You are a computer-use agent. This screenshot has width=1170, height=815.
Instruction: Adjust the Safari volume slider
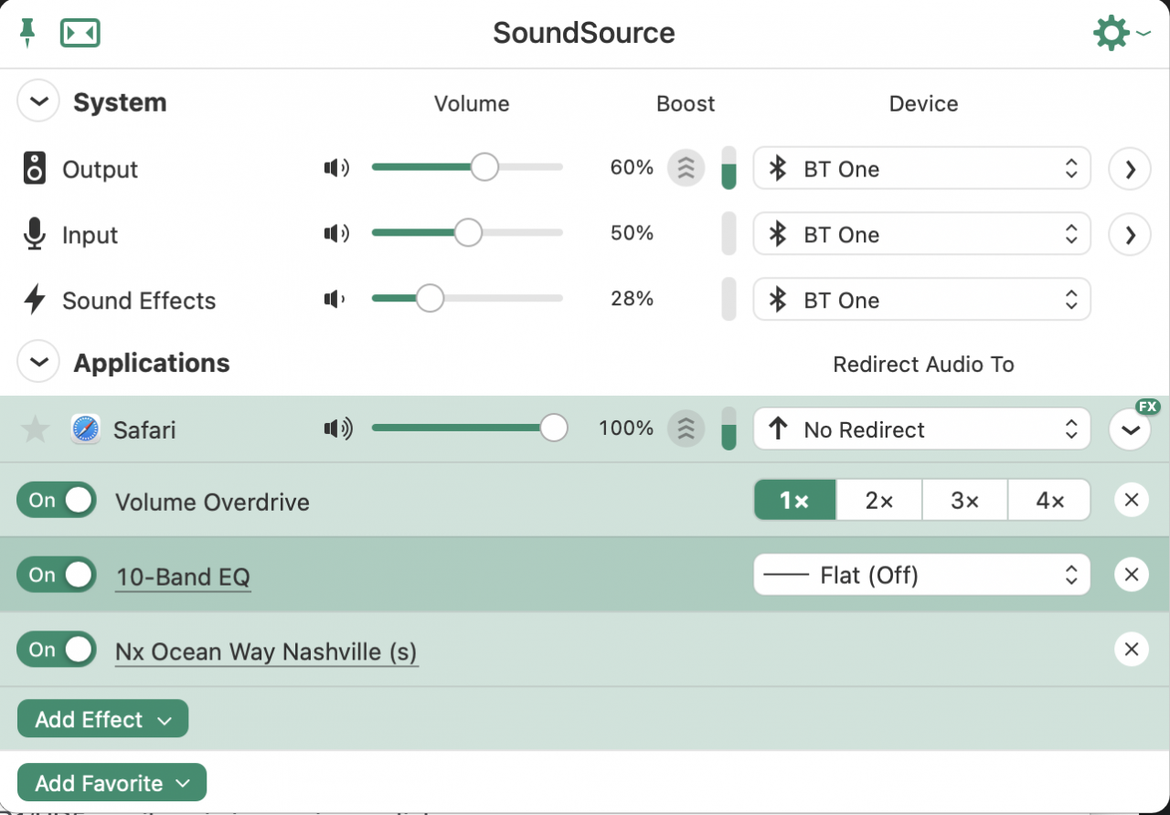[x=469, y=428]
